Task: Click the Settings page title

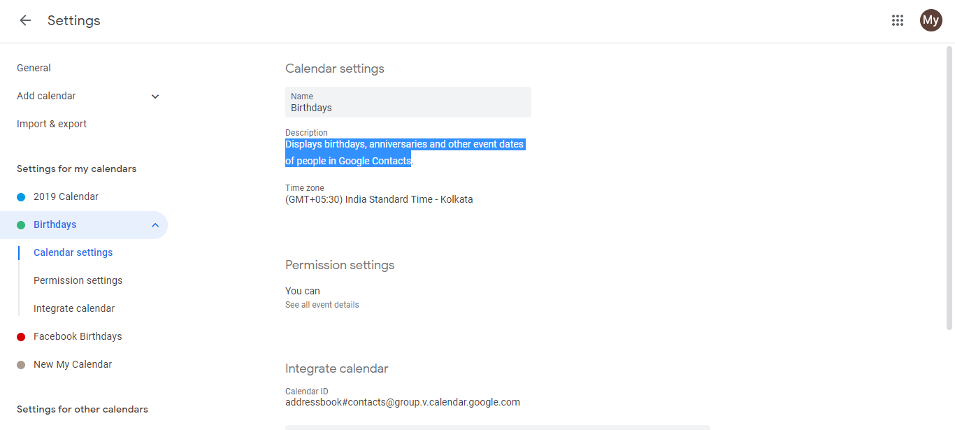Action: tap(74, 20)
